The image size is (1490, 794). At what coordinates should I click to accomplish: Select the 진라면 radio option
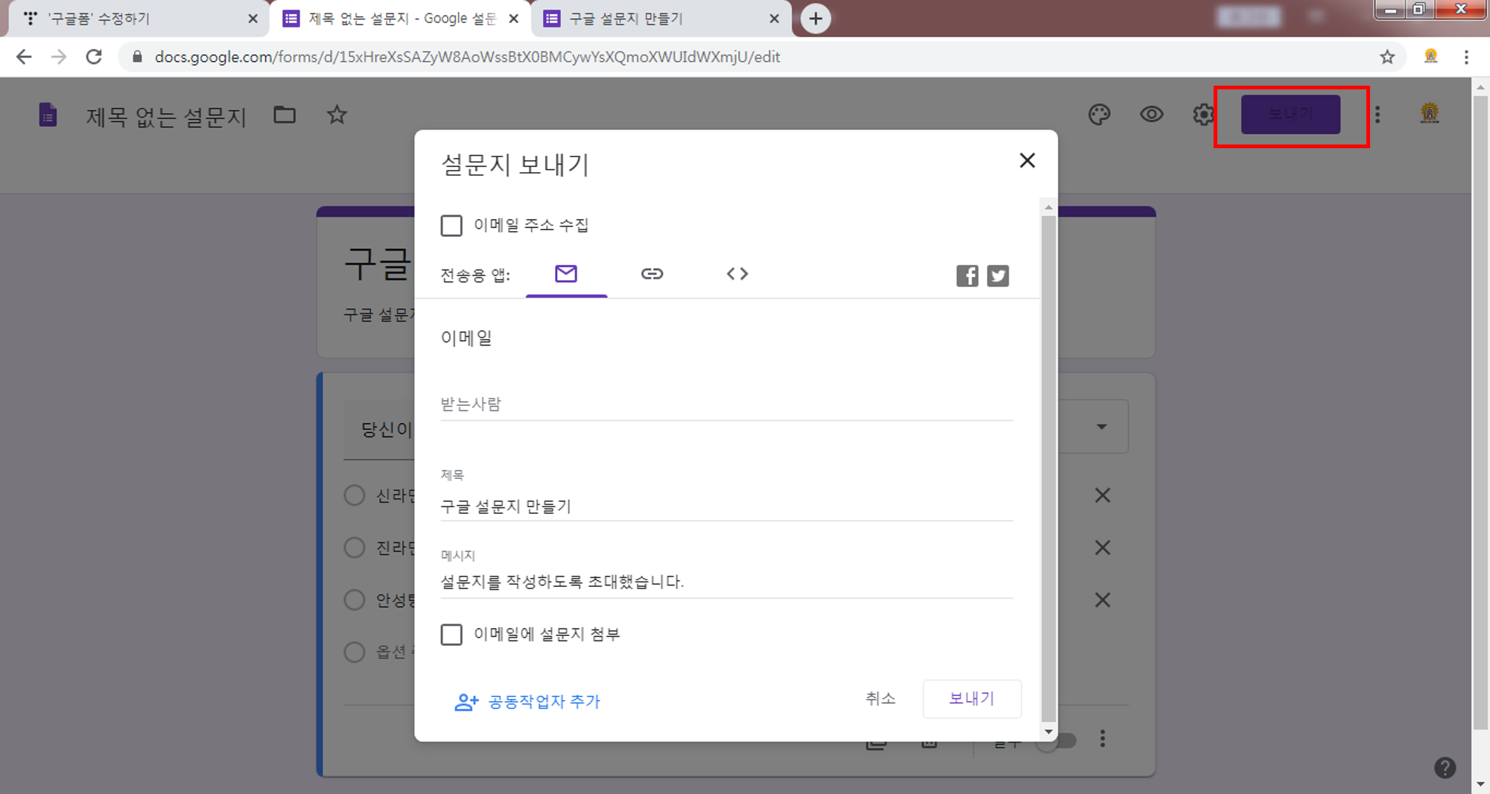coord(354,547)
